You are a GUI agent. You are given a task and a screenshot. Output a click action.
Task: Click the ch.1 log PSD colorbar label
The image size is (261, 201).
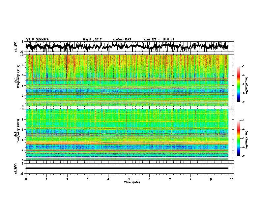(247, 85)
